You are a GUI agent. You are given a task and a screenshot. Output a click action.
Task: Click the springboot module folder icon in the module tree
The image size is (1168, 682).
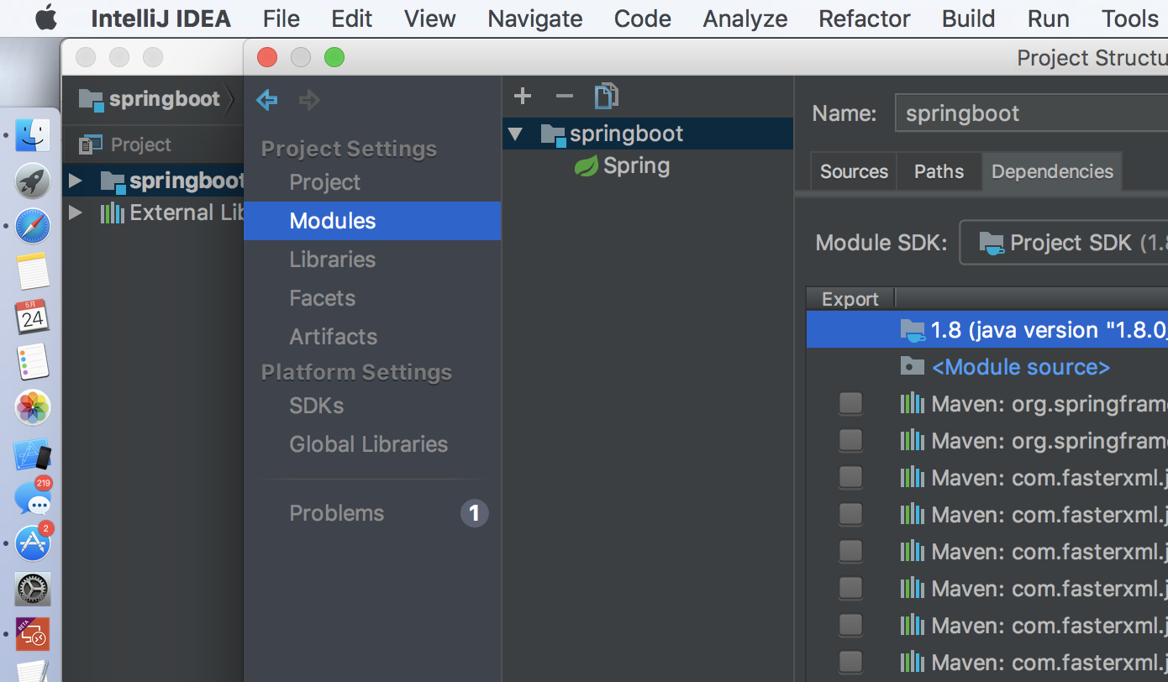552,134
